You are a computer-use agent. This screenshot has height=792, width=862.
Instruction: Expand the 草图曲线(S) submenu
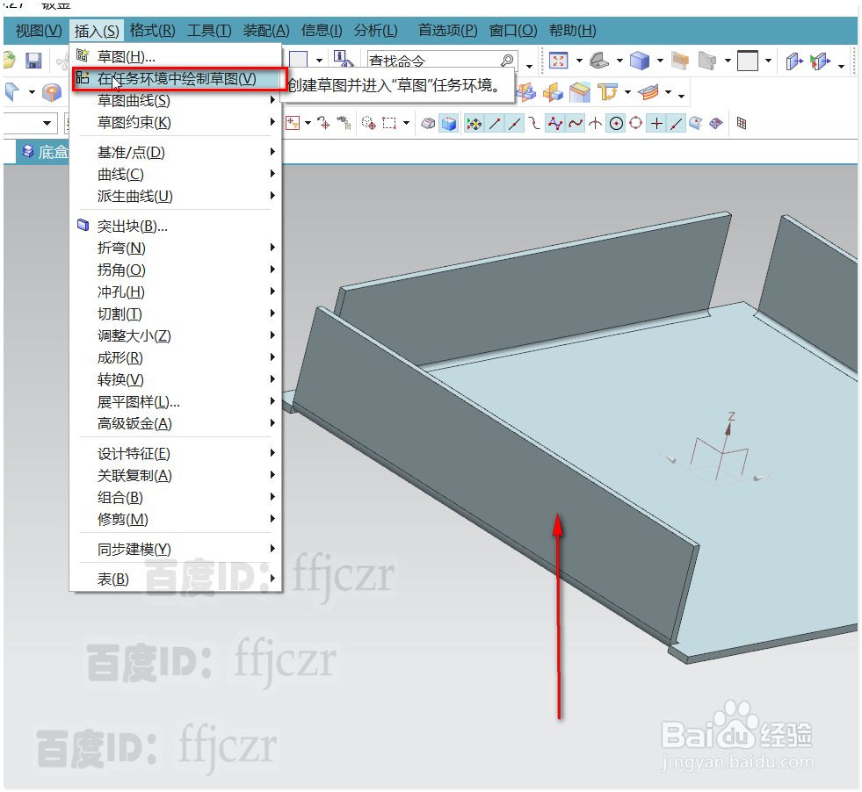176,100
